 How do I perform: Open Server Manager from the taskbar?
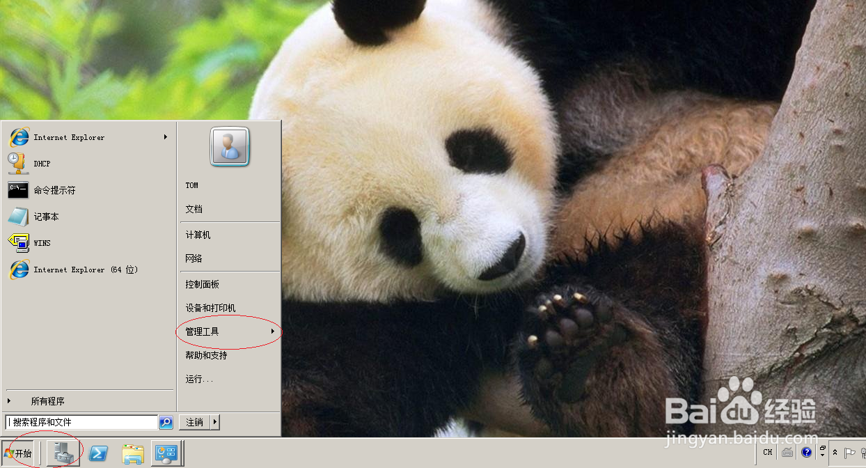coord(63,453)
